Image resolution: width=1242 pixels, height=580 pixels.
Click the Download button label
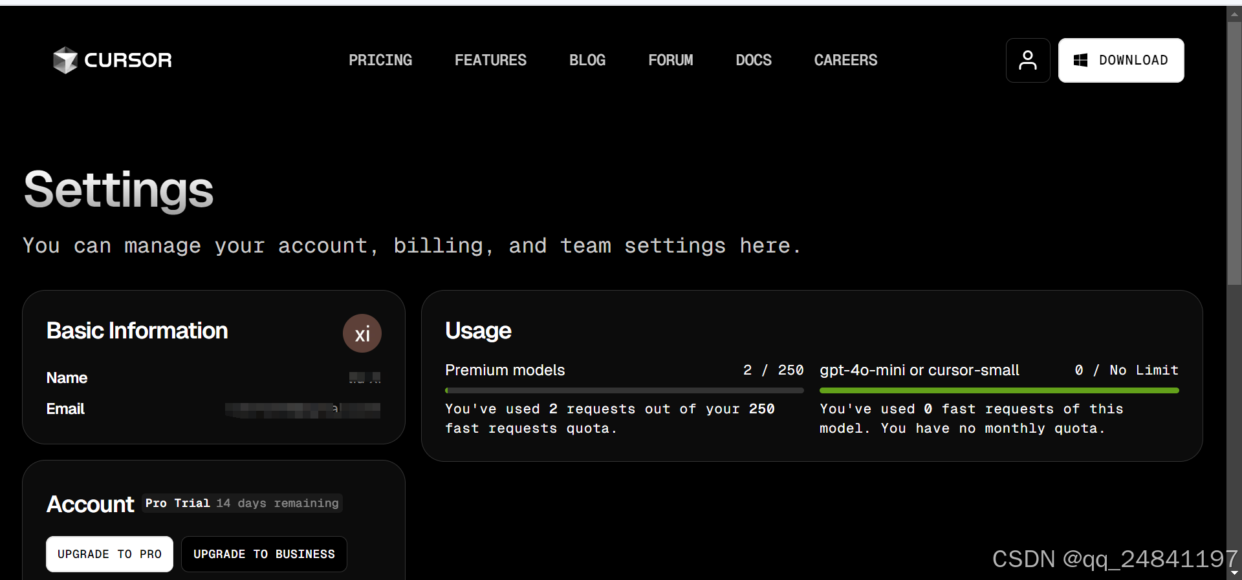pyautogui.click(x=1133, y=60)
